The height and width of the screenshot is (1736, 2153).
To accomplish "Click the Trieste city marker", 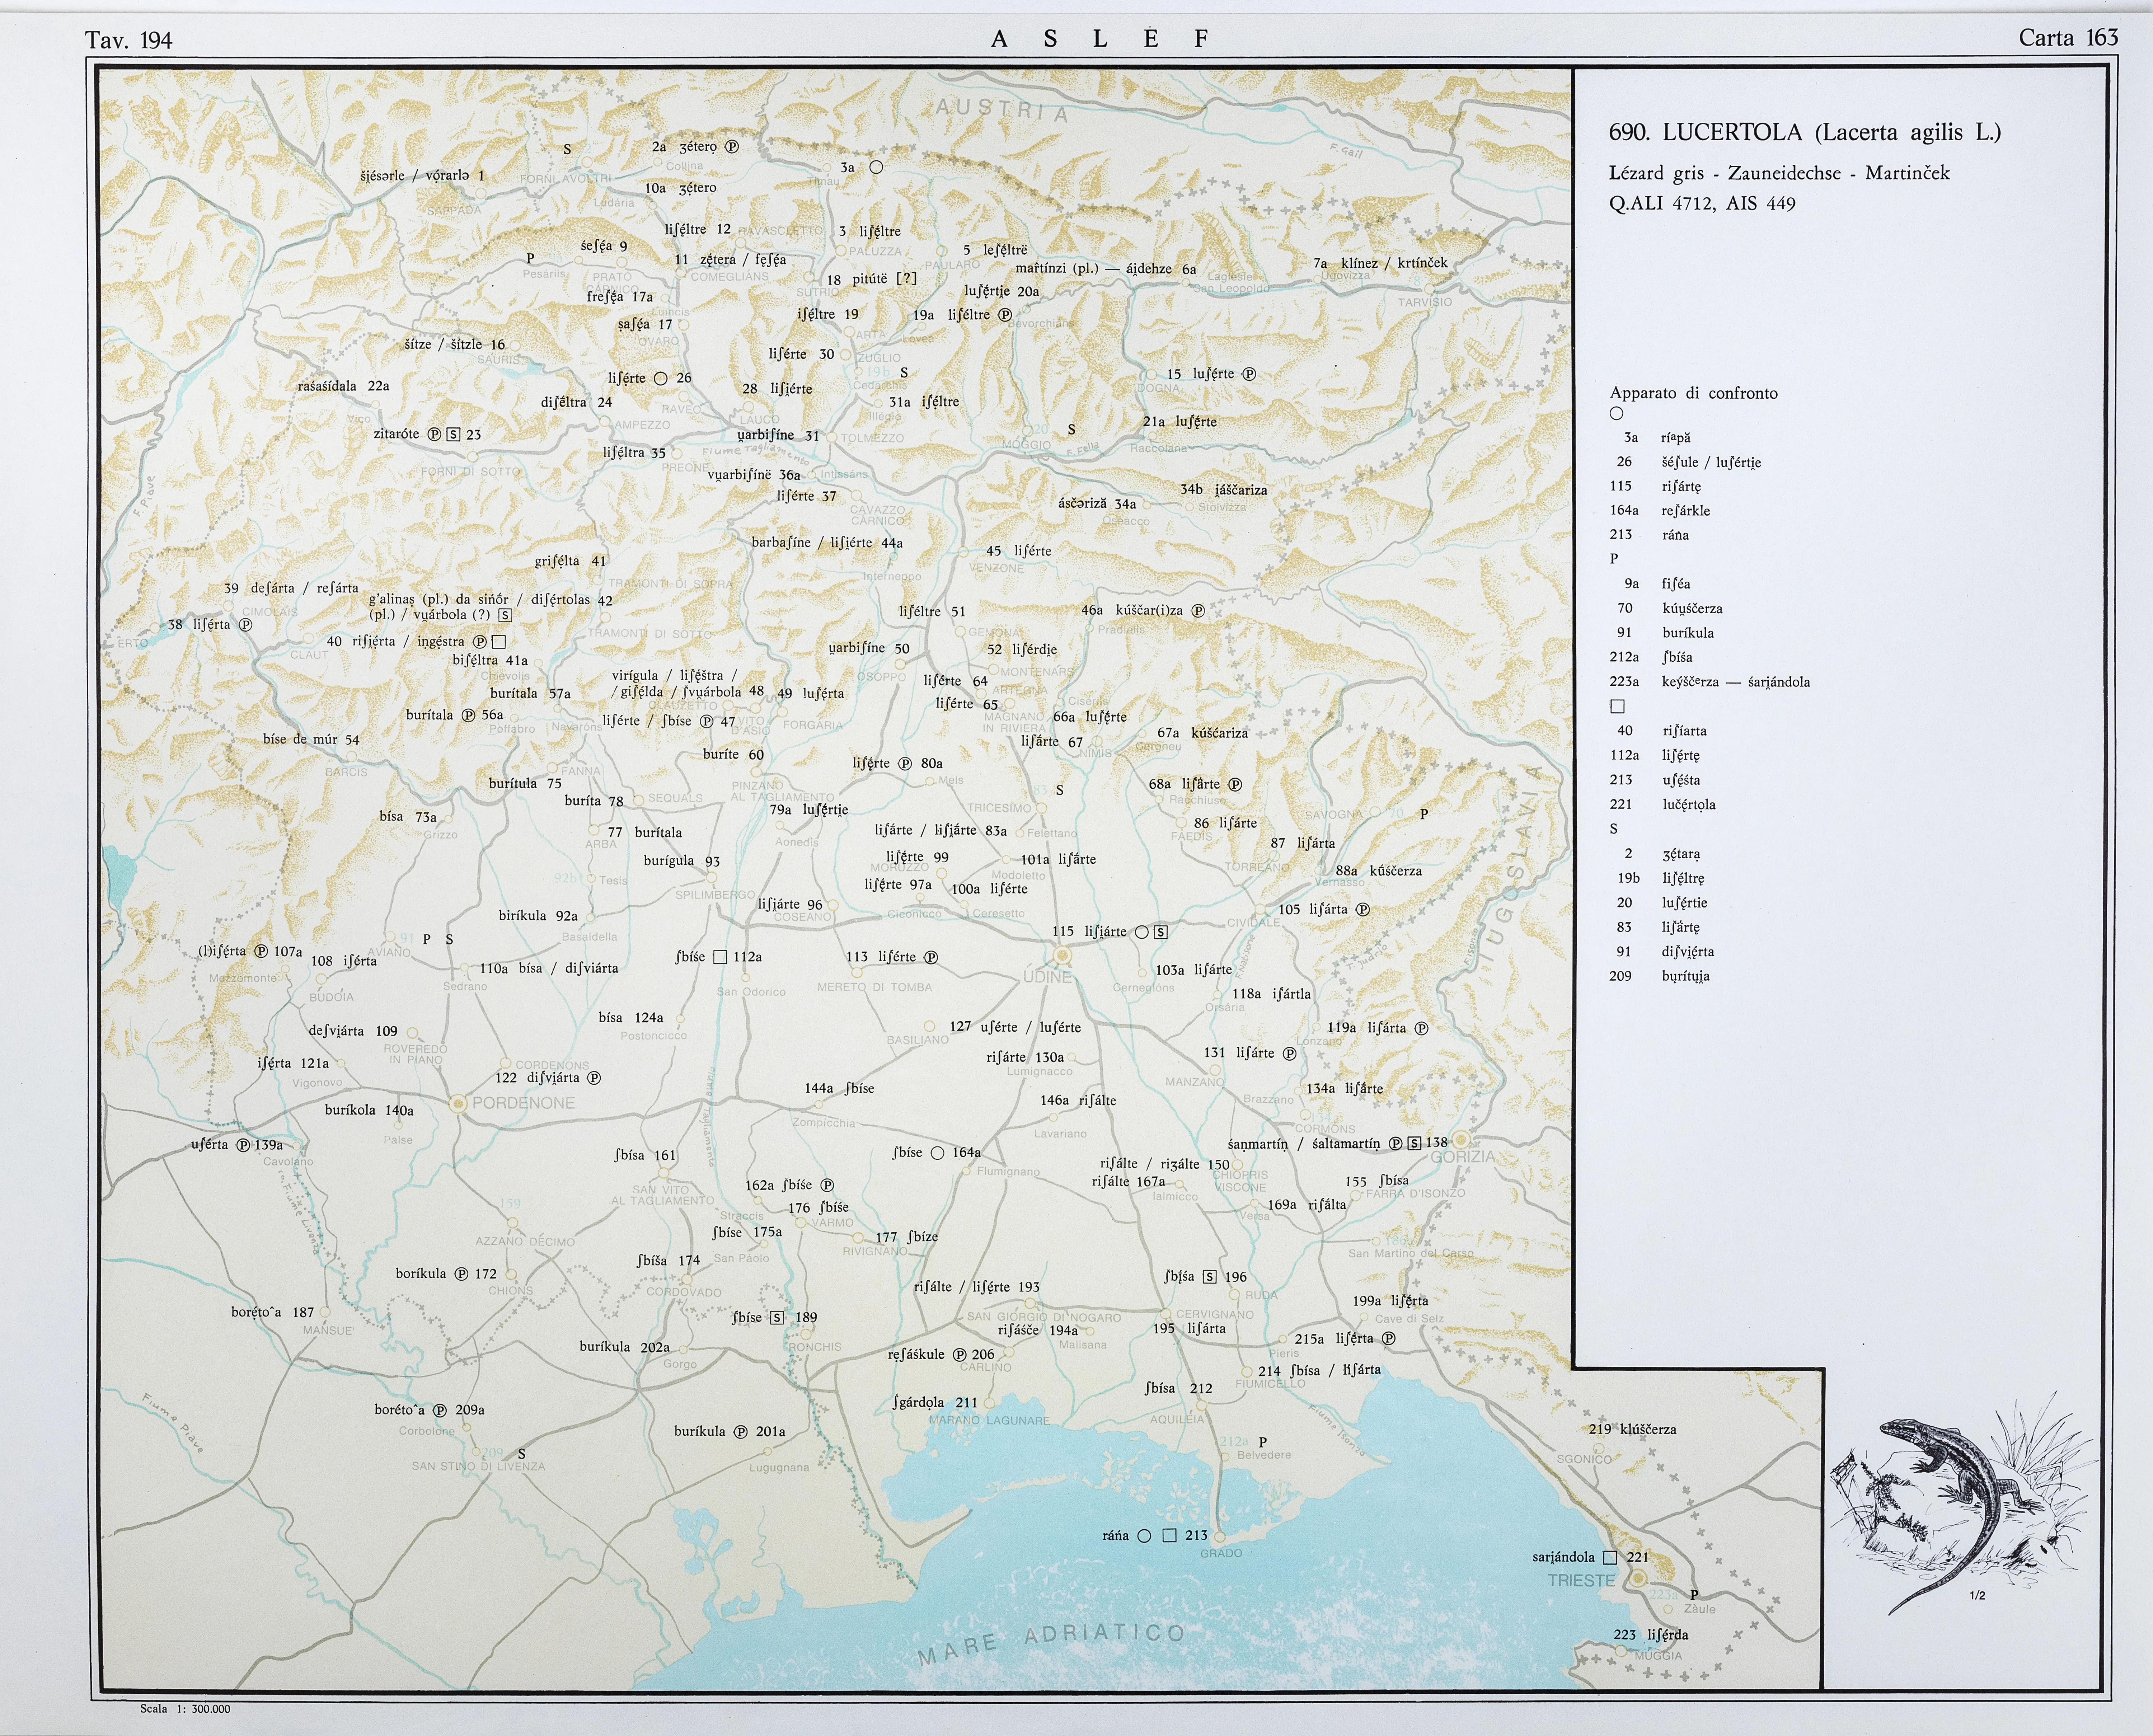I will click(1638, 1578).
